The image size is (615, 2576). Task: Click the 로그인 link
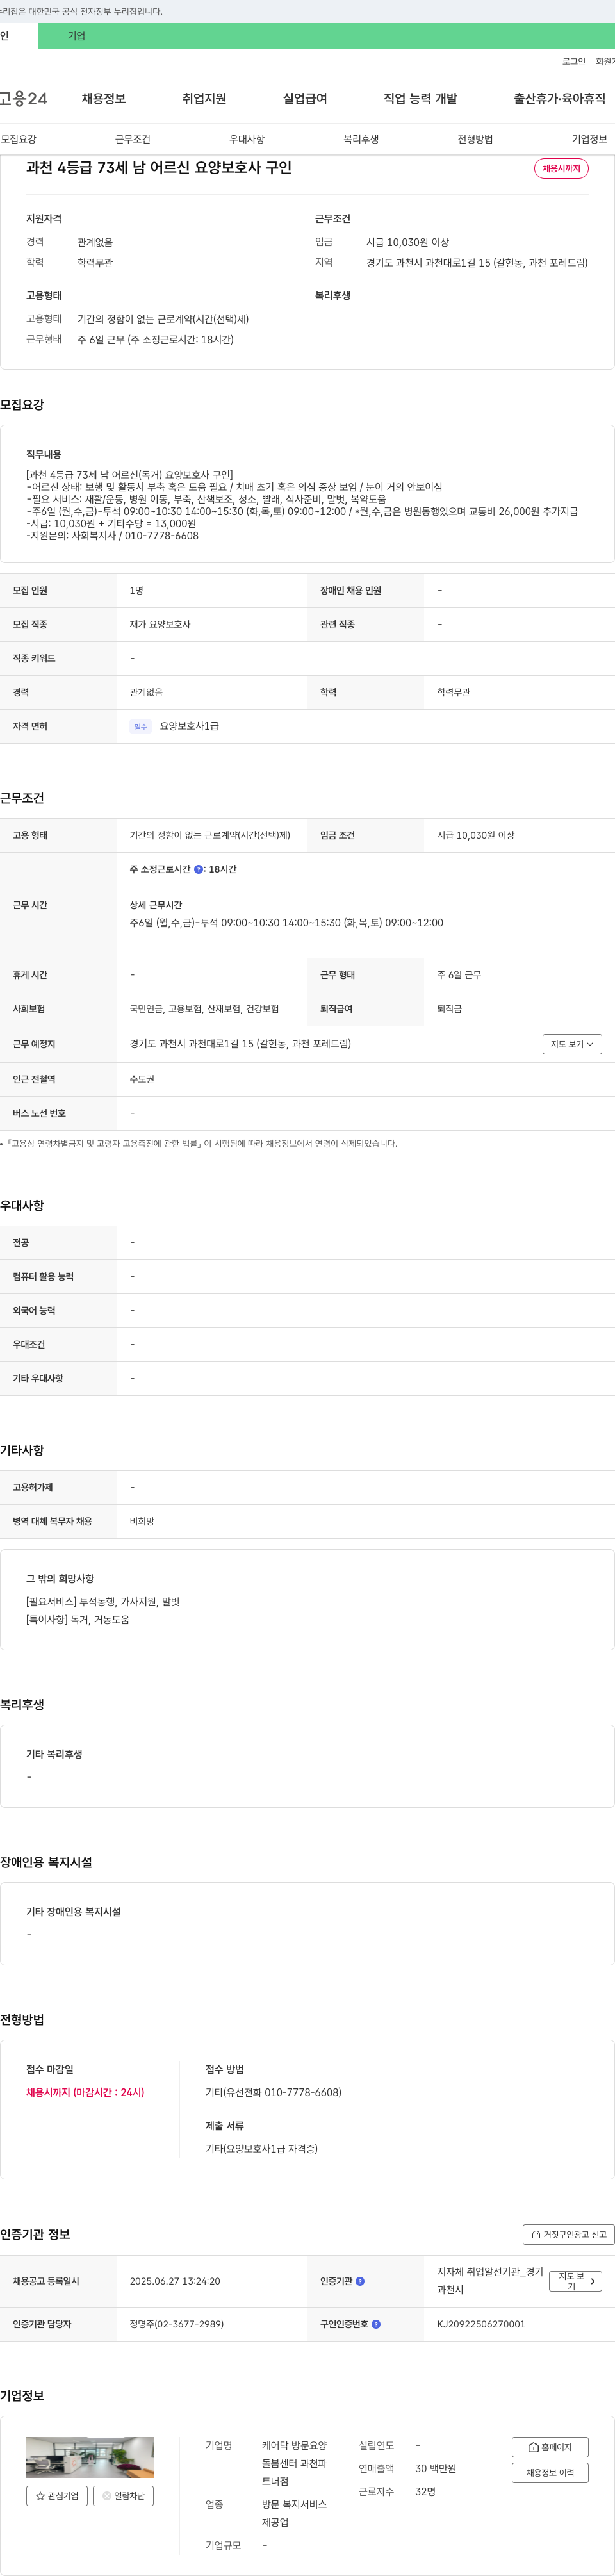(574, 62)
